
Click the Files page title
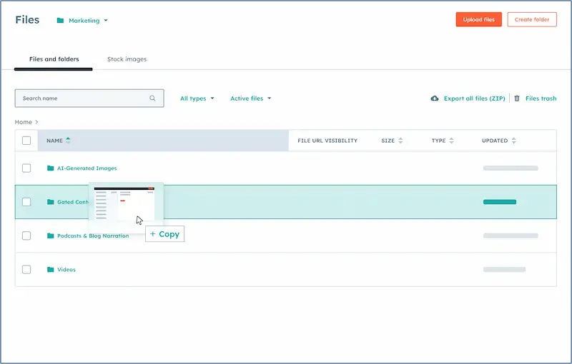[x=27, y=20]
